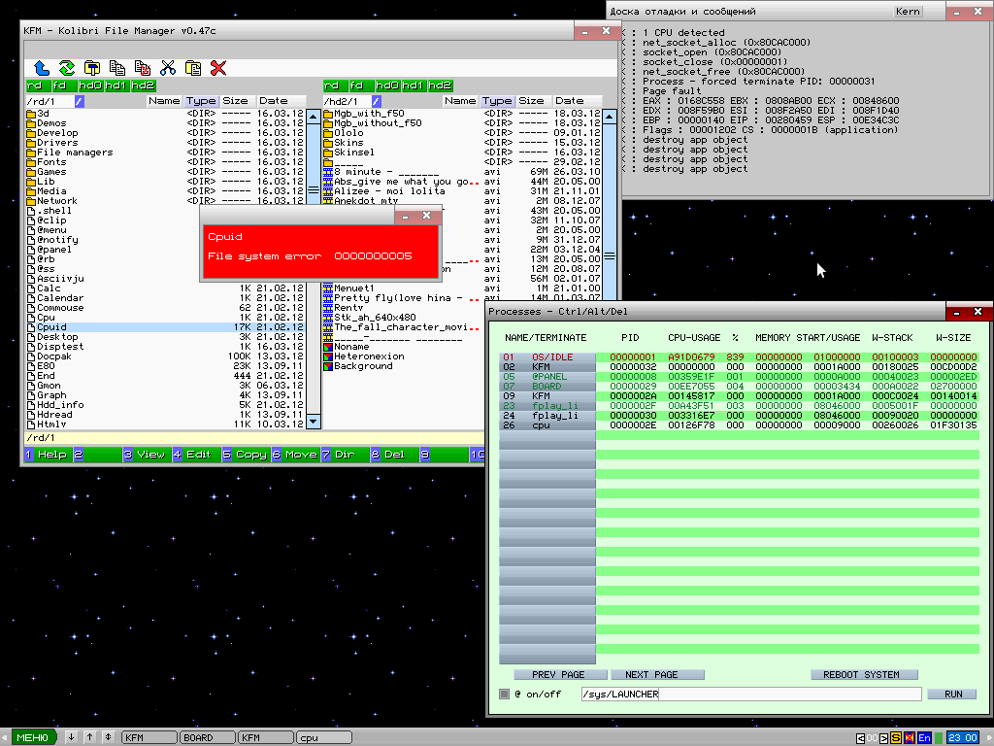The height and width of the screenshot is (746, 994).
Task: Click the /sys/LAUNCHER command input field
Action: click(x=749, y=694)
